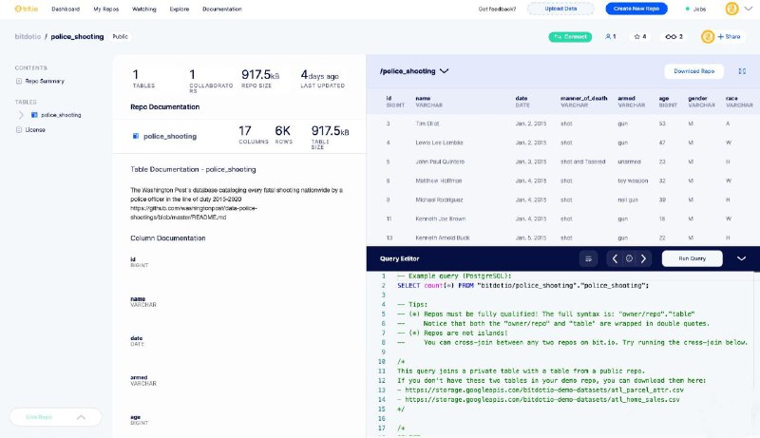Go to the previous query with left arrow
This screenshot has width=760, height=438.
point(615,258)
